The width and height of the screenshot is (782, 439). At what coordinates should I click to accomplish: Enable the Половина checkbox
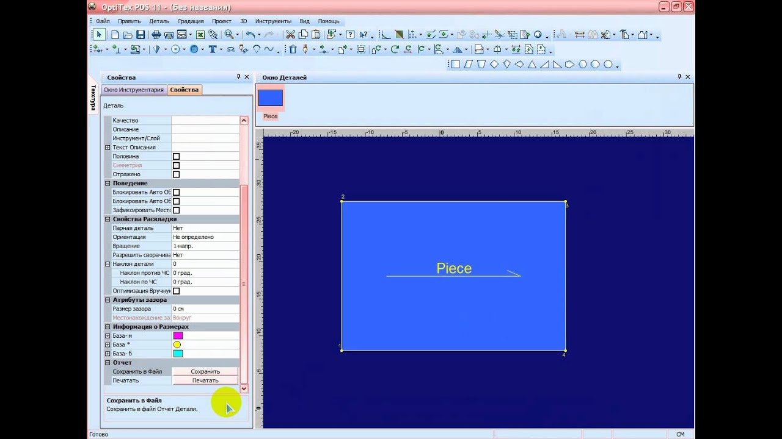(x=176, y=156)
